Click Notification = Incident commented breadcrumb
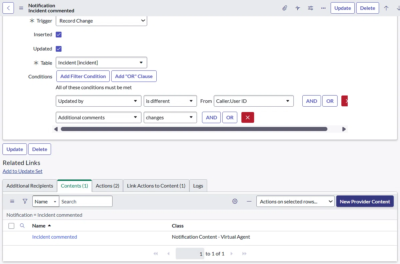The width and height of the screenshot is (400, 264). 44,215
